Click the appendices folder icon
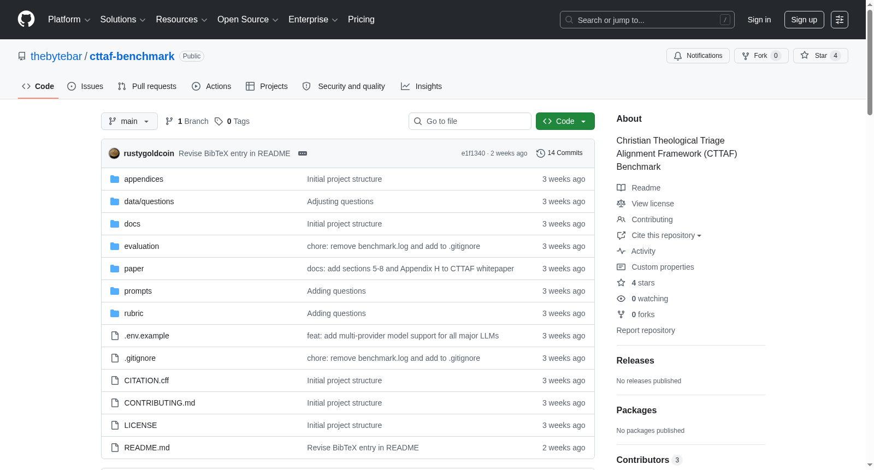This screenshot has height=470, width=874. (115, 179)
